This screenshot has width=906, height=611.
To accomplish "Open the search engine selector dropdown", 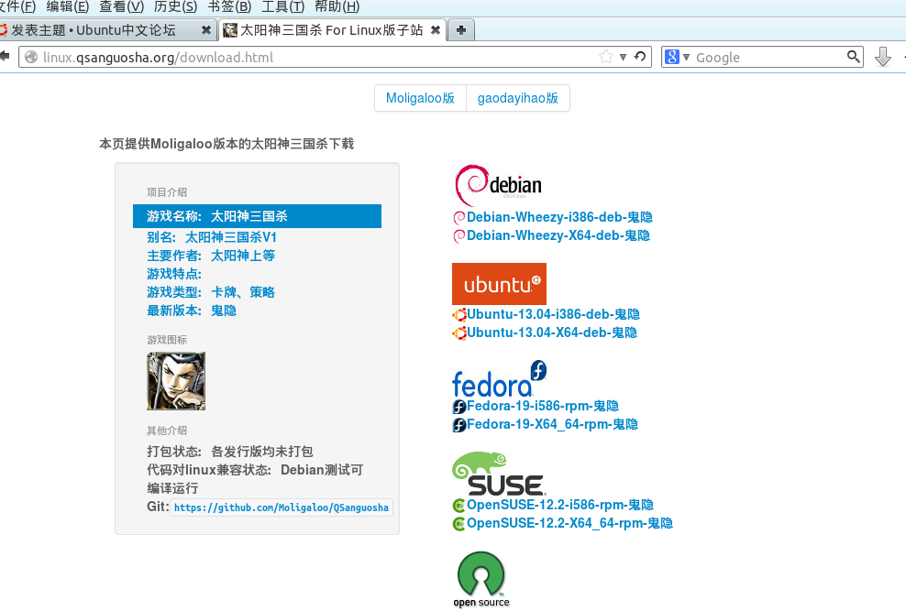I will click(x=687, y=57).
